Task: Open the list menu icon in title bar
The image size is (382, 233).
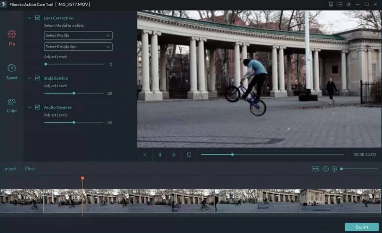Action: click(340, 5)
